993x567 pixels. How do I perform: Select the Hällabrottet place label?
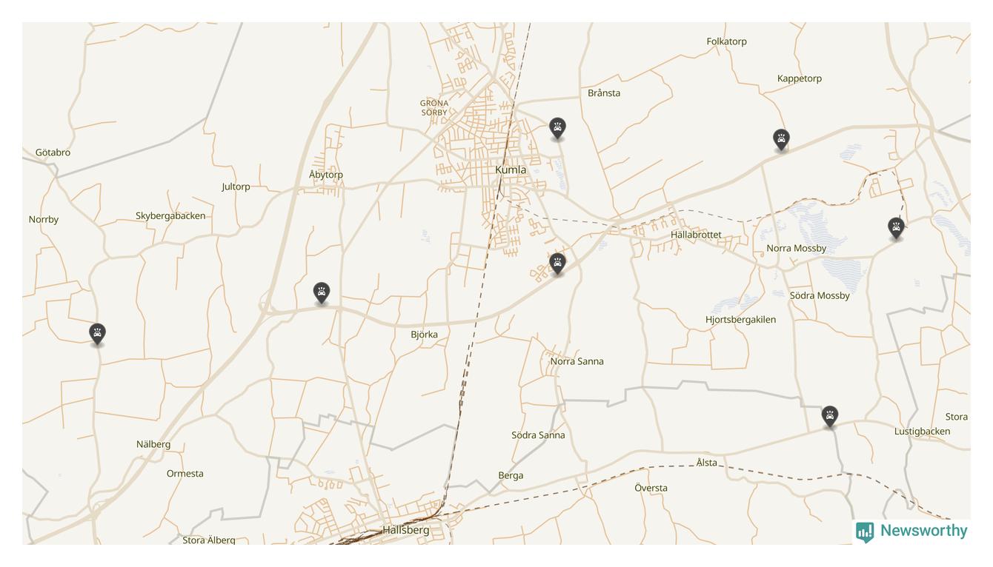click(x=696, y=235)
